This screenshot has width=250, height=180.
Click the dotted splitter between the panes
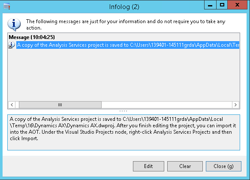tap(123, 111)
